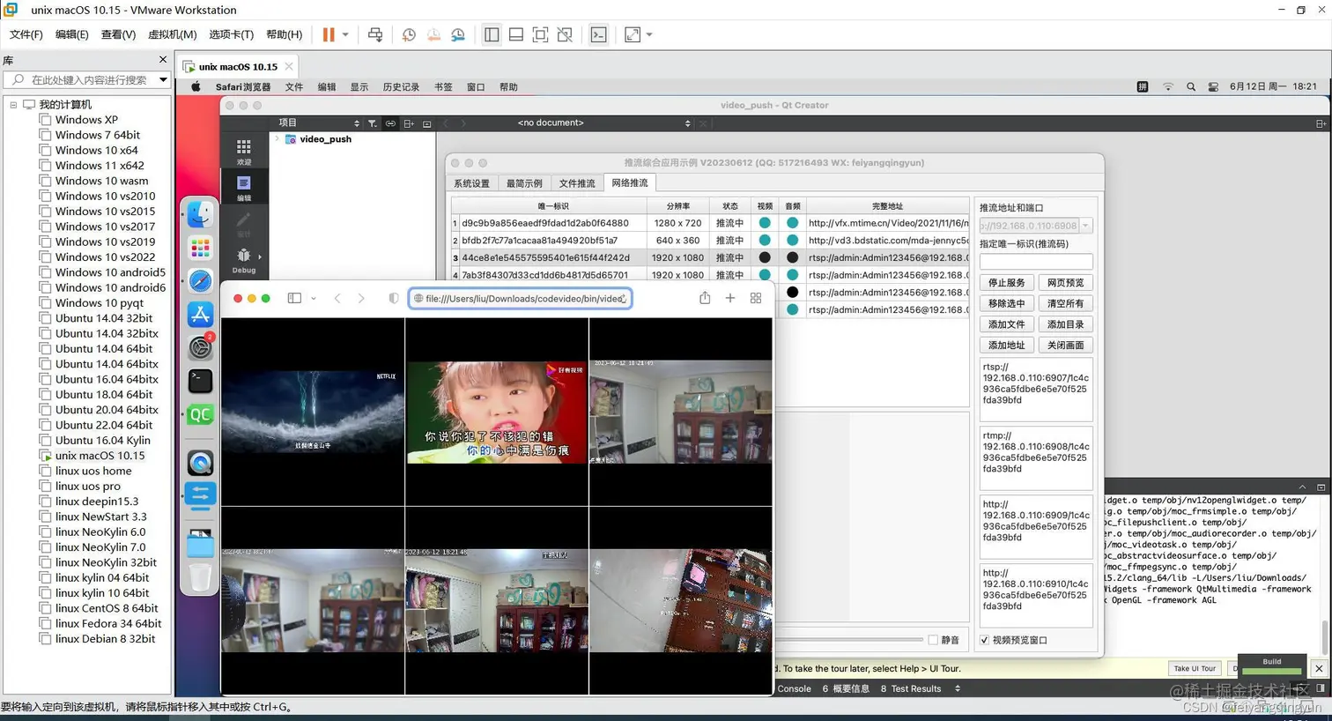The width and height of the screenshot is (1332, 721).
Task: Open Safari 历史记录 menu
Action: [x=401, y=87]
